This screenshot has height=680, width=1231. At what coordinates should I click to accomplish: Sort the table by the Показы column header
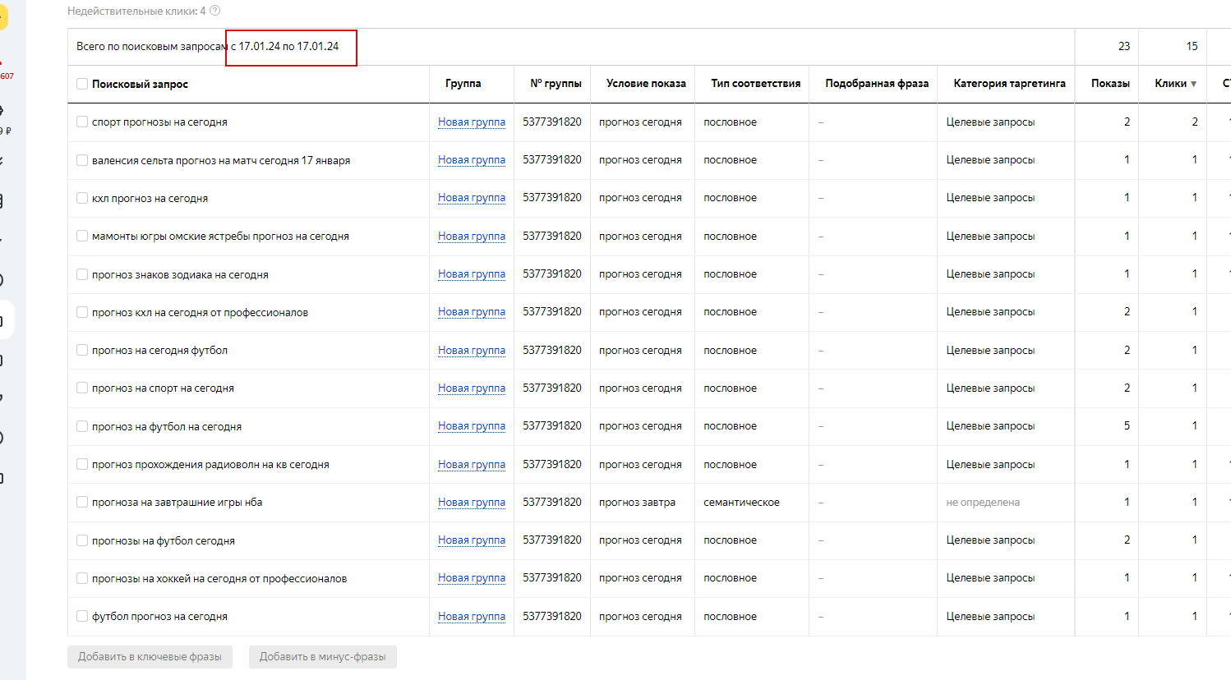tap(1109, 84)
